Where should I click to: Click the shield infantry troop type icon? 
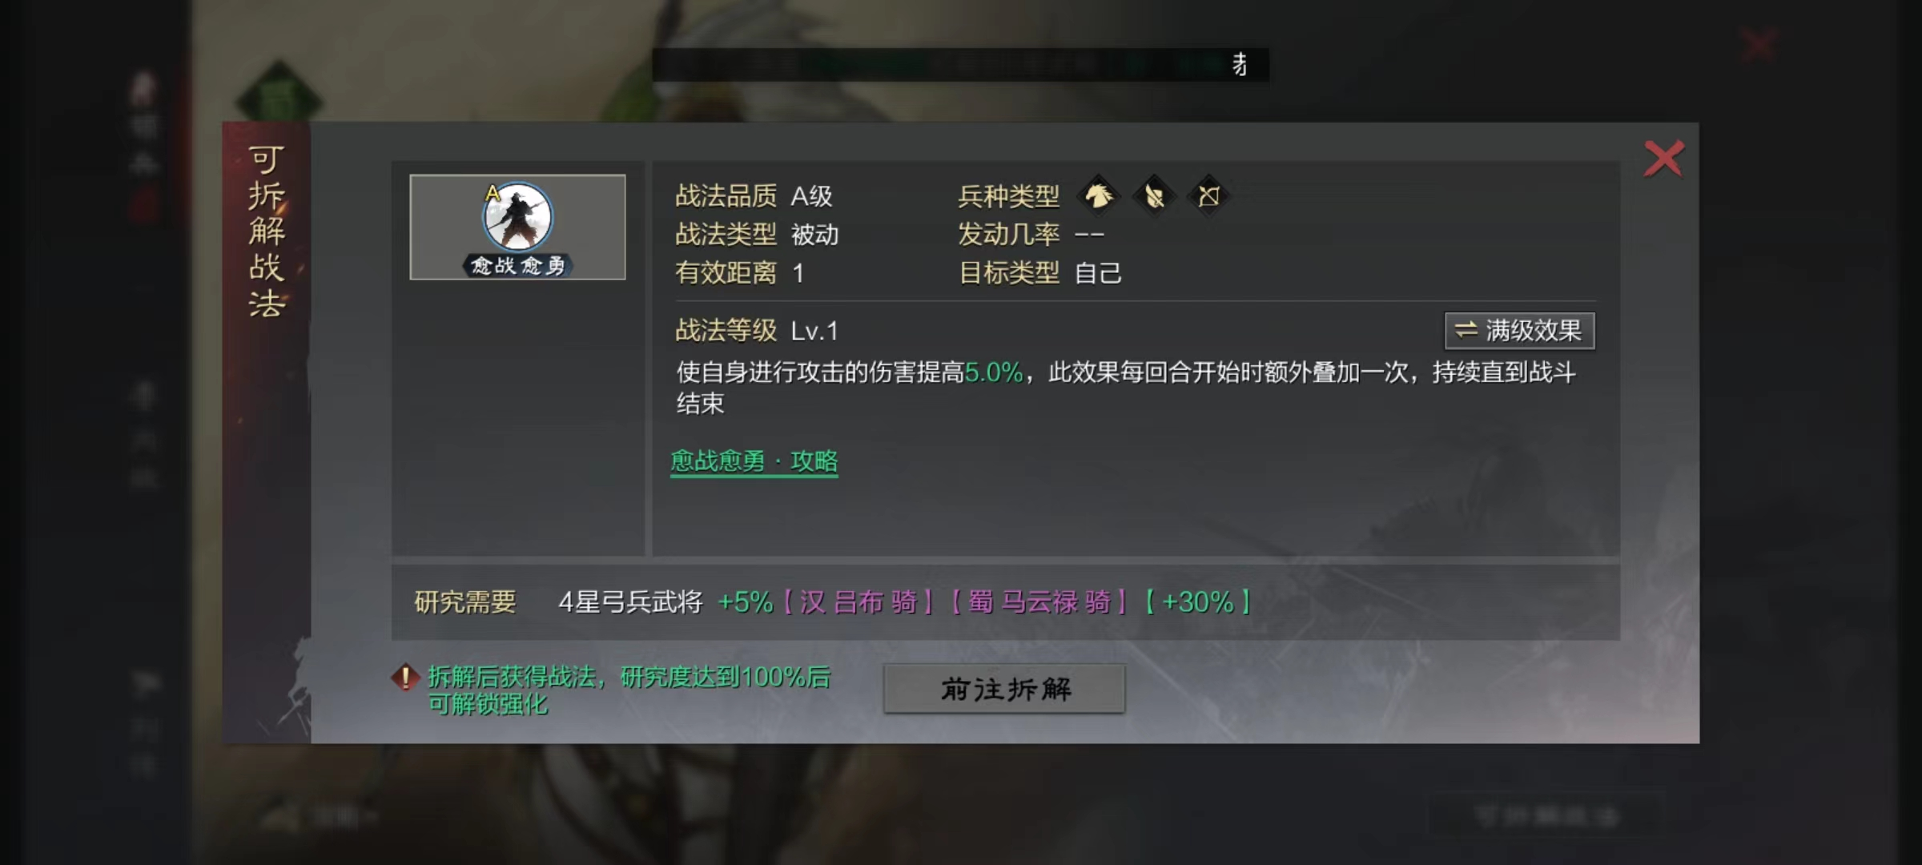point(1153,195)
